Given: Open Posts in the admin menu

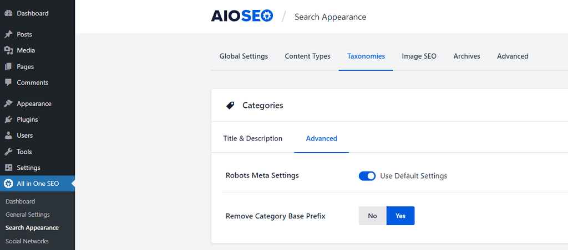Looking at the screenshot, I should point(24,34).
